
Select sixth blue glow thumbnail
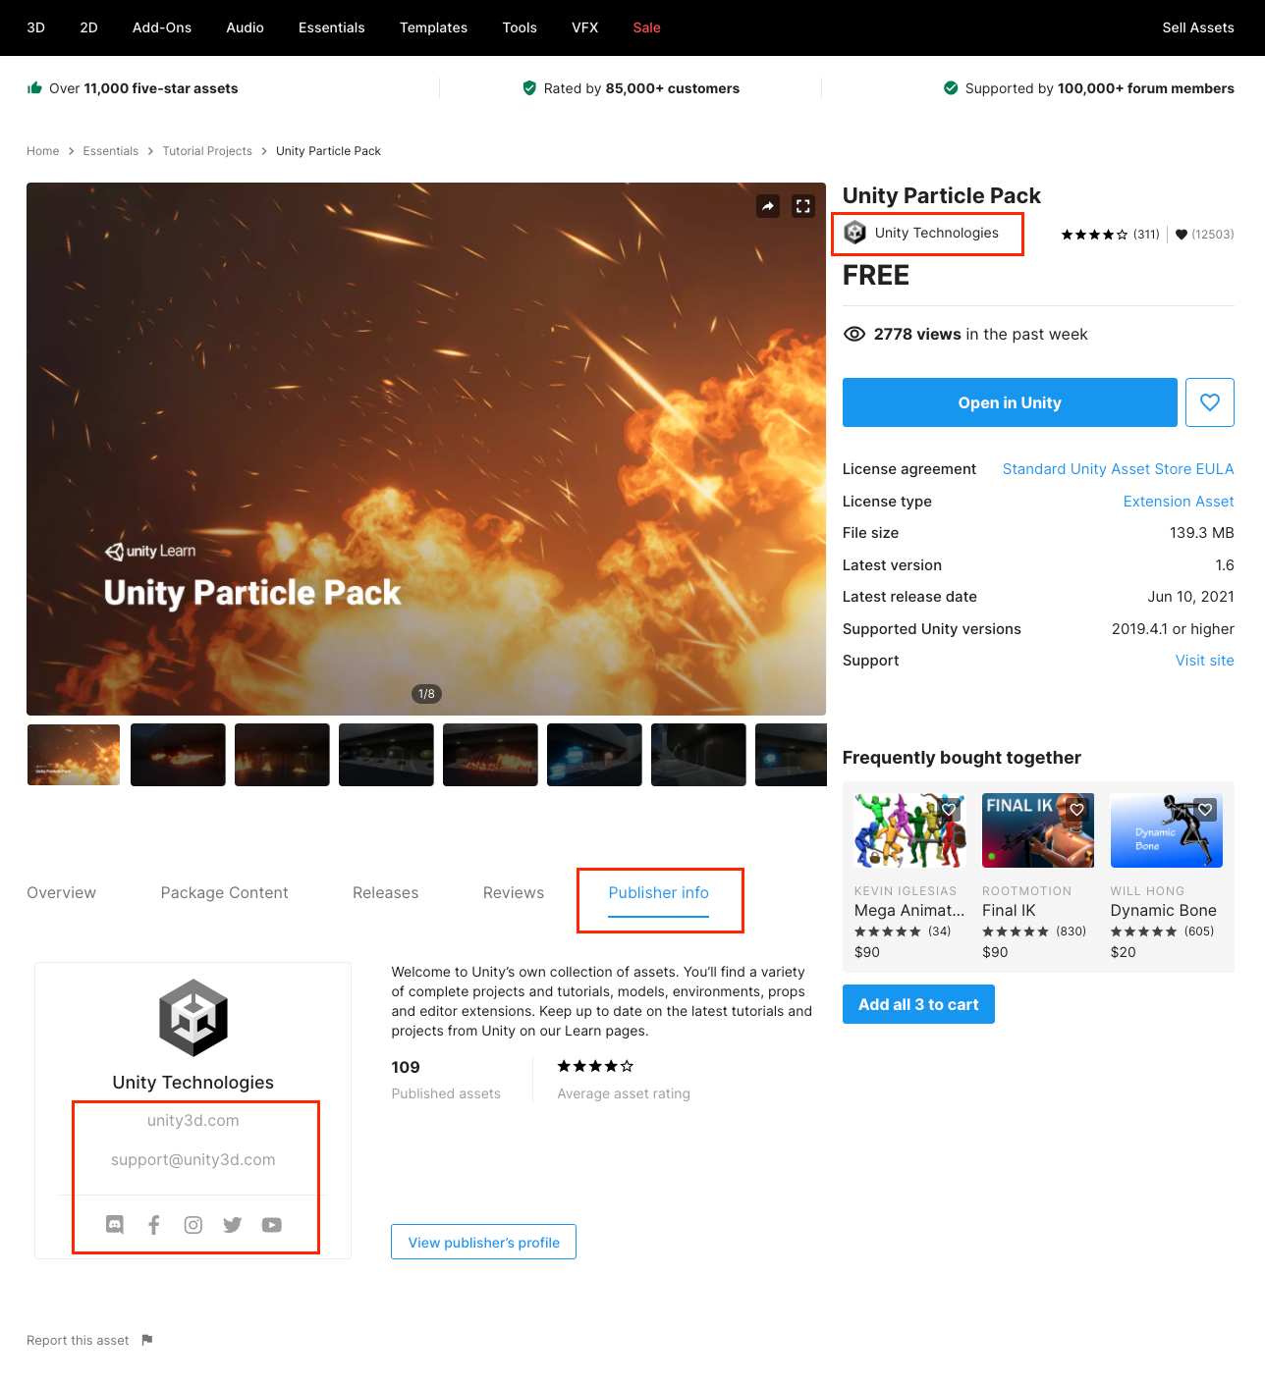coord(594,755)
